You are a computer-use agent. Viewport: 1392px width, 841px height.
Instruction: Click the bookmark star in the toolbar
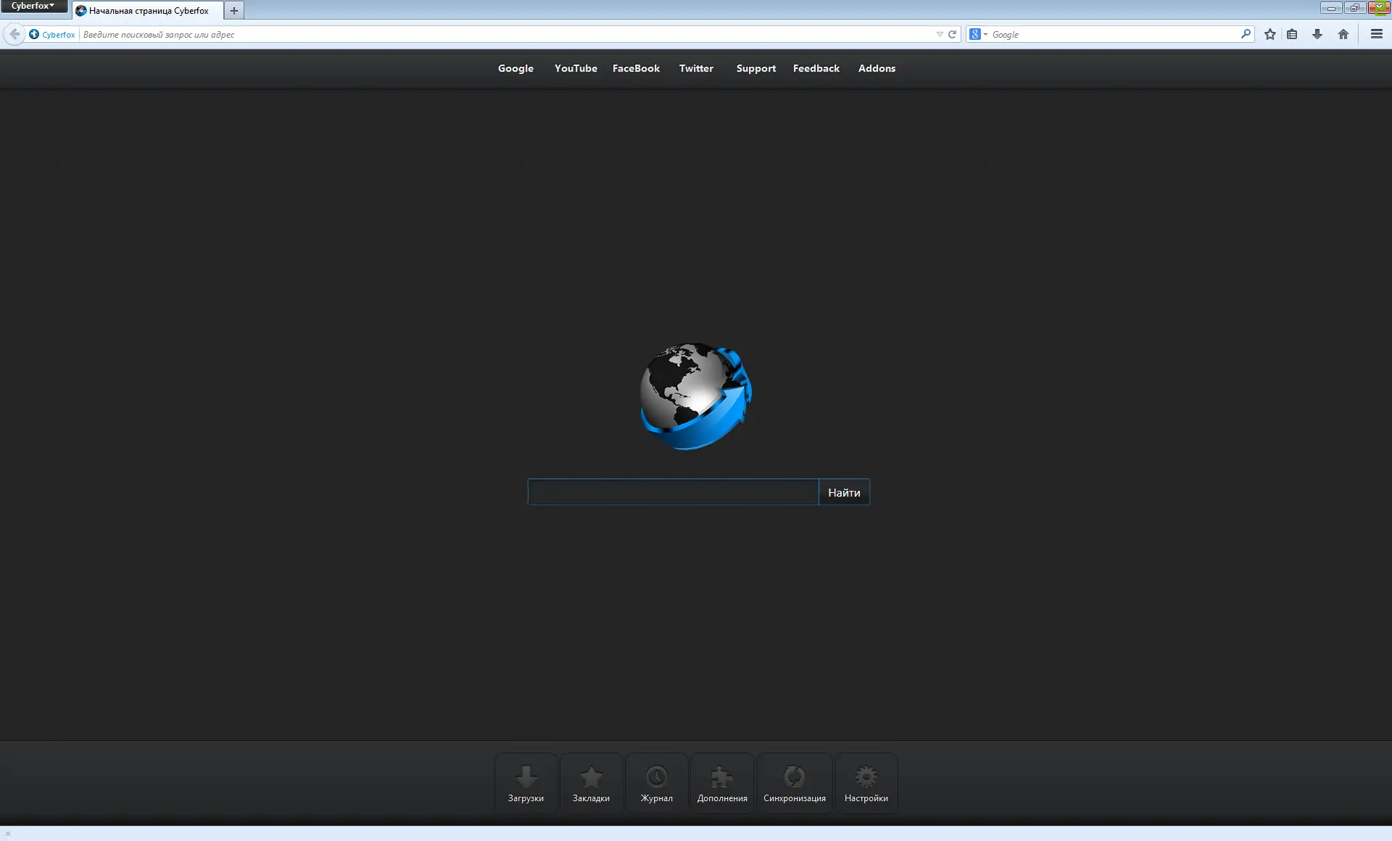coord(1269,34)
